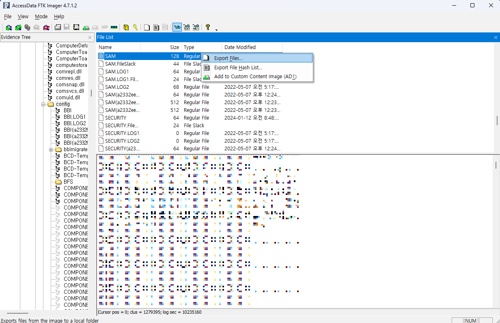Click the FTK Imager Help question mark icon
500x323 pixels.
coord(208,27)
